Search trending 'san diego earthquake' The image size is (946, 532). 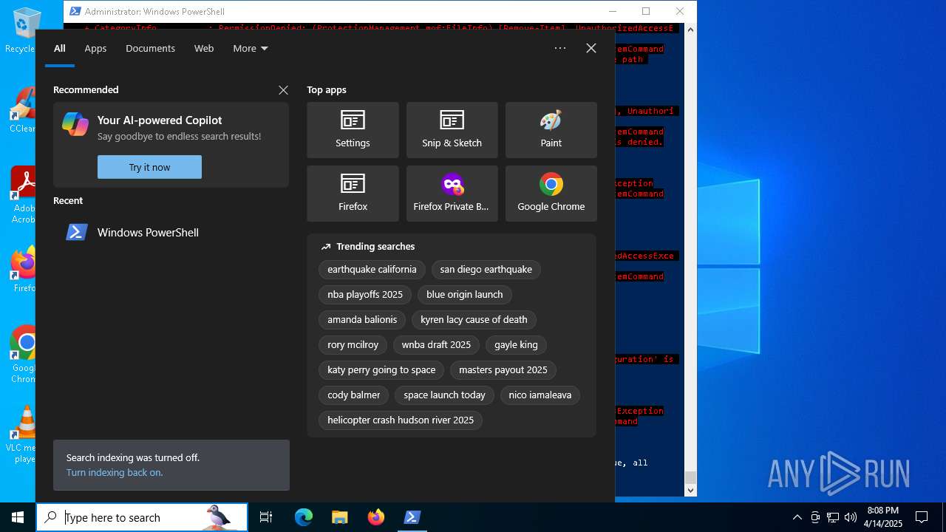click(x=486, y=270)
